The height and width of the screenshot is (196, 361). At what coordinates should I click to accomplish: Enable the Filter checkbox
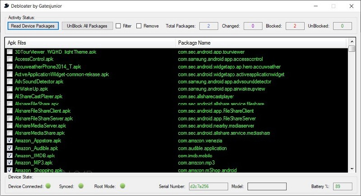118,26
